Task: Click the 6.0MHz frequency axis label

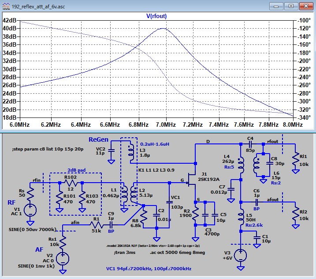Action: [19, 125]
